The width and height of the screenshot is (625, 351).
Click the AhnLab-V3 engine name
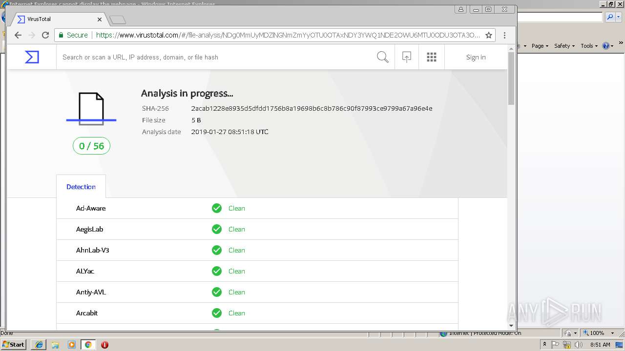92,250
